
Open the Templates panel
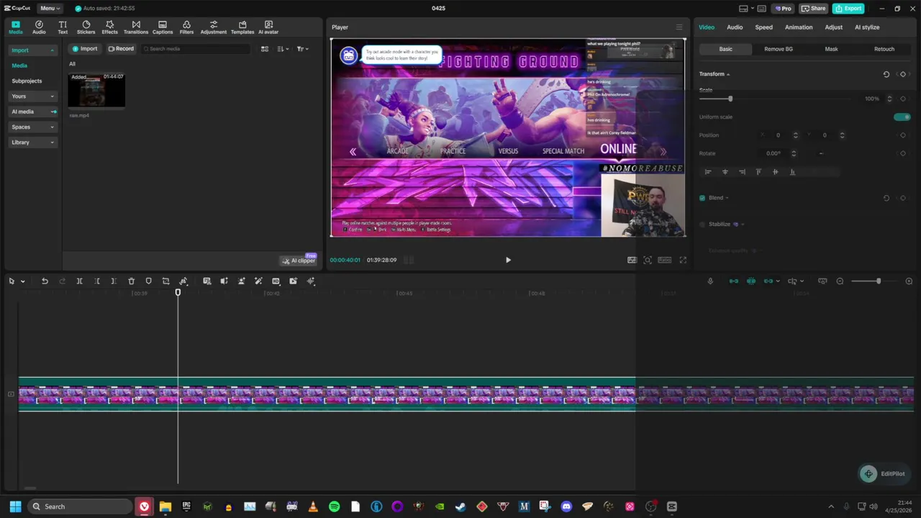[242, 27]
